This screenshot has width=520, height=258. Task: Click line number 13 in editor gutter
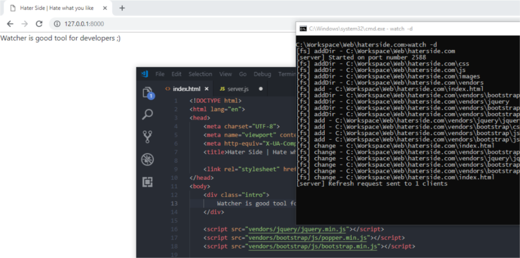[174, 203]
